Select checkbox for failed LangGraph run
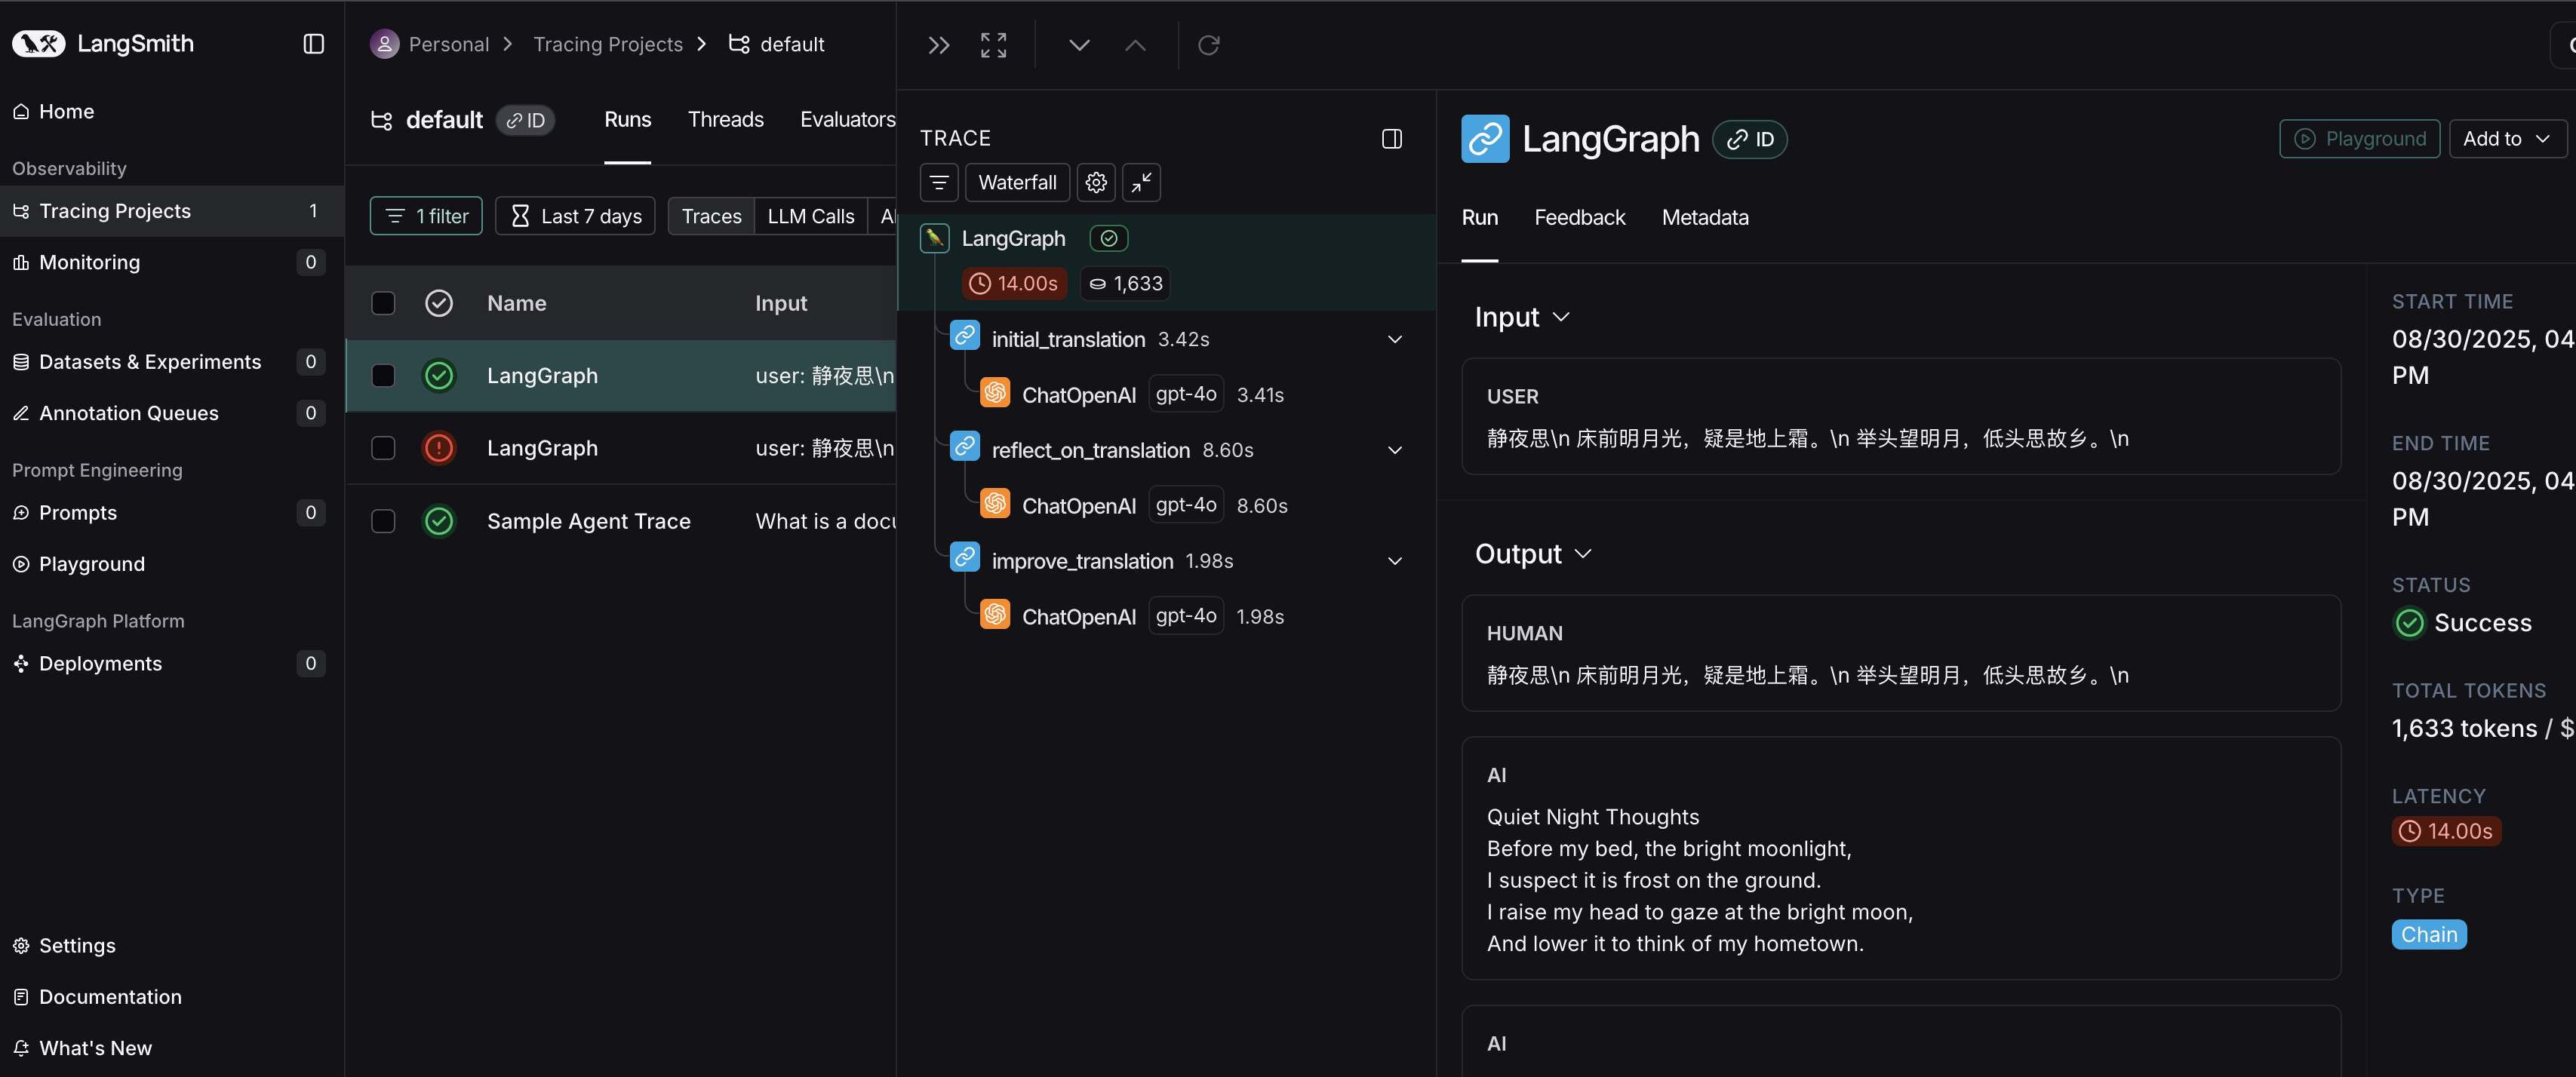2576x1077 pixels. (383, 448)
